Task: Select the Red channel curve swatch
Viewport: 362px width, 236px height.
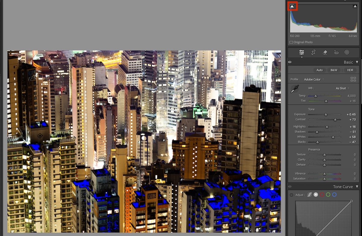Action: (x=322, y=195)
